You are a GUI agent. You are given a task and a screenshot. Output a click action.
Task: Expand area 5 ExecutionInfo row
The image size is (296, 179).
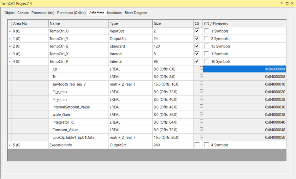click(10, 145)
